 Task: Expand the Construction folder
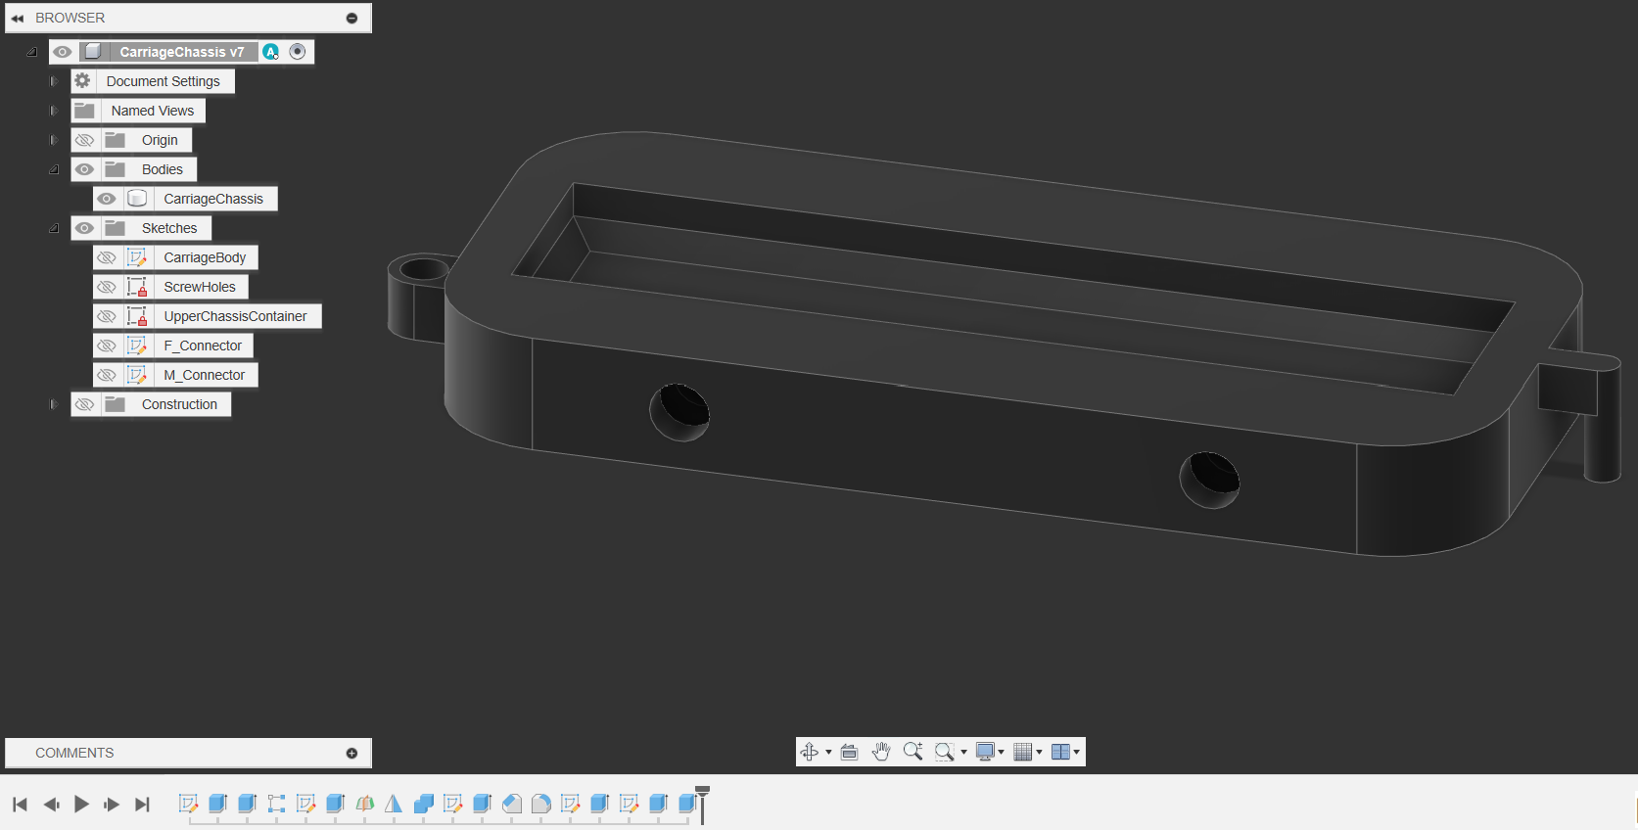tap(54, 404)
